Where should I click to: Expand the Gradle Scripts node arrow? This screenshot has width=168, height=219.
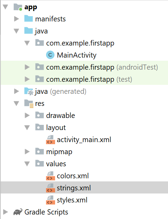(6, 212)
